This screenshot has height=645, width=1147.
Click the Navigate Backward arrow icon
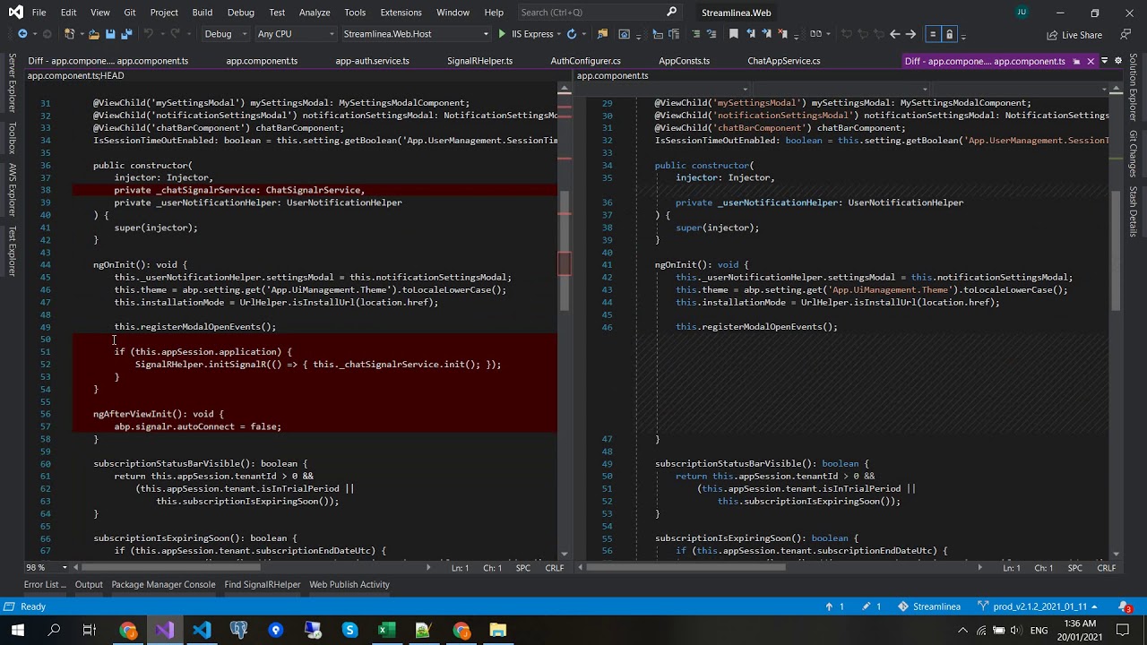tap(22, 34)
